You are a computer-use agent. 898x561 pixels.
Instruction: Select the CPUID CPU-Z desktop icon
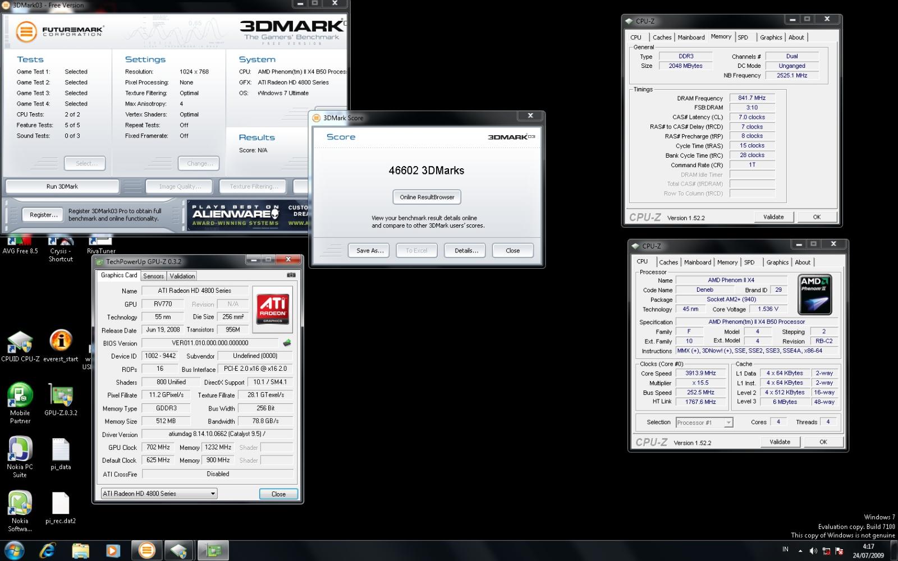(20, 346)
